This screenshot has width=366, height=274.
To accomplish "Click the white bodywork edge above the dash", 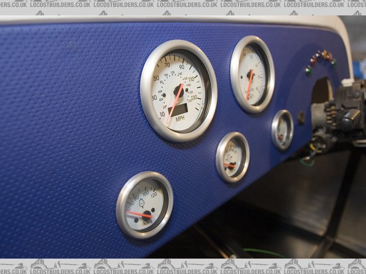I will pos(172,19).
